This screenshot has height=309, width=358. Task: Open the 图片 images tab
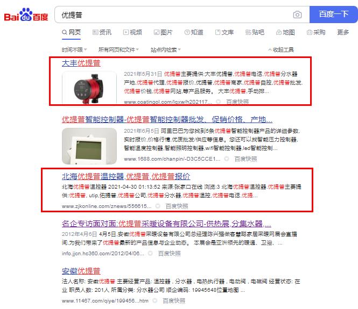[163, 32]
